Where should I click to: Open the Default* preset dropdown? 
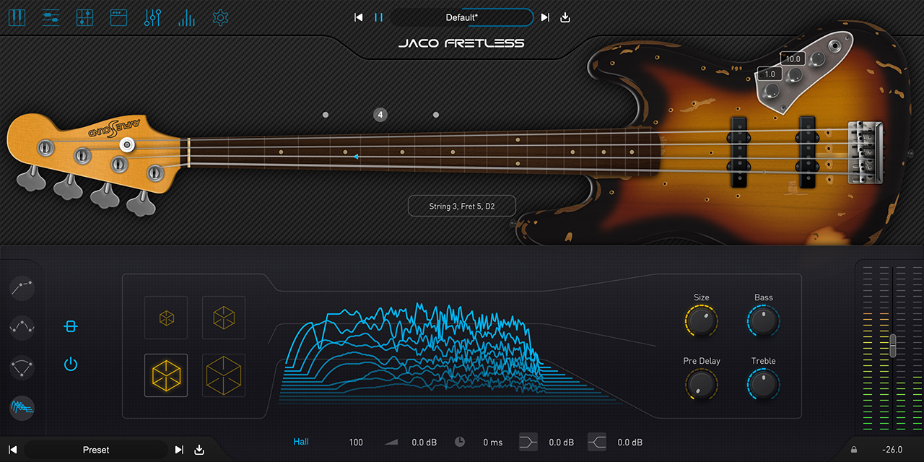[461, 17]
